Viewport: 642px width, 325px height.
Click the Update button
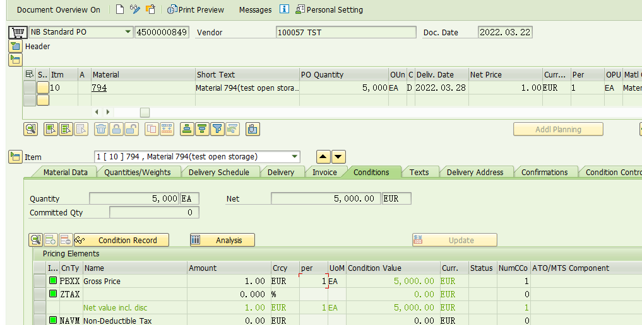[455, 240]
